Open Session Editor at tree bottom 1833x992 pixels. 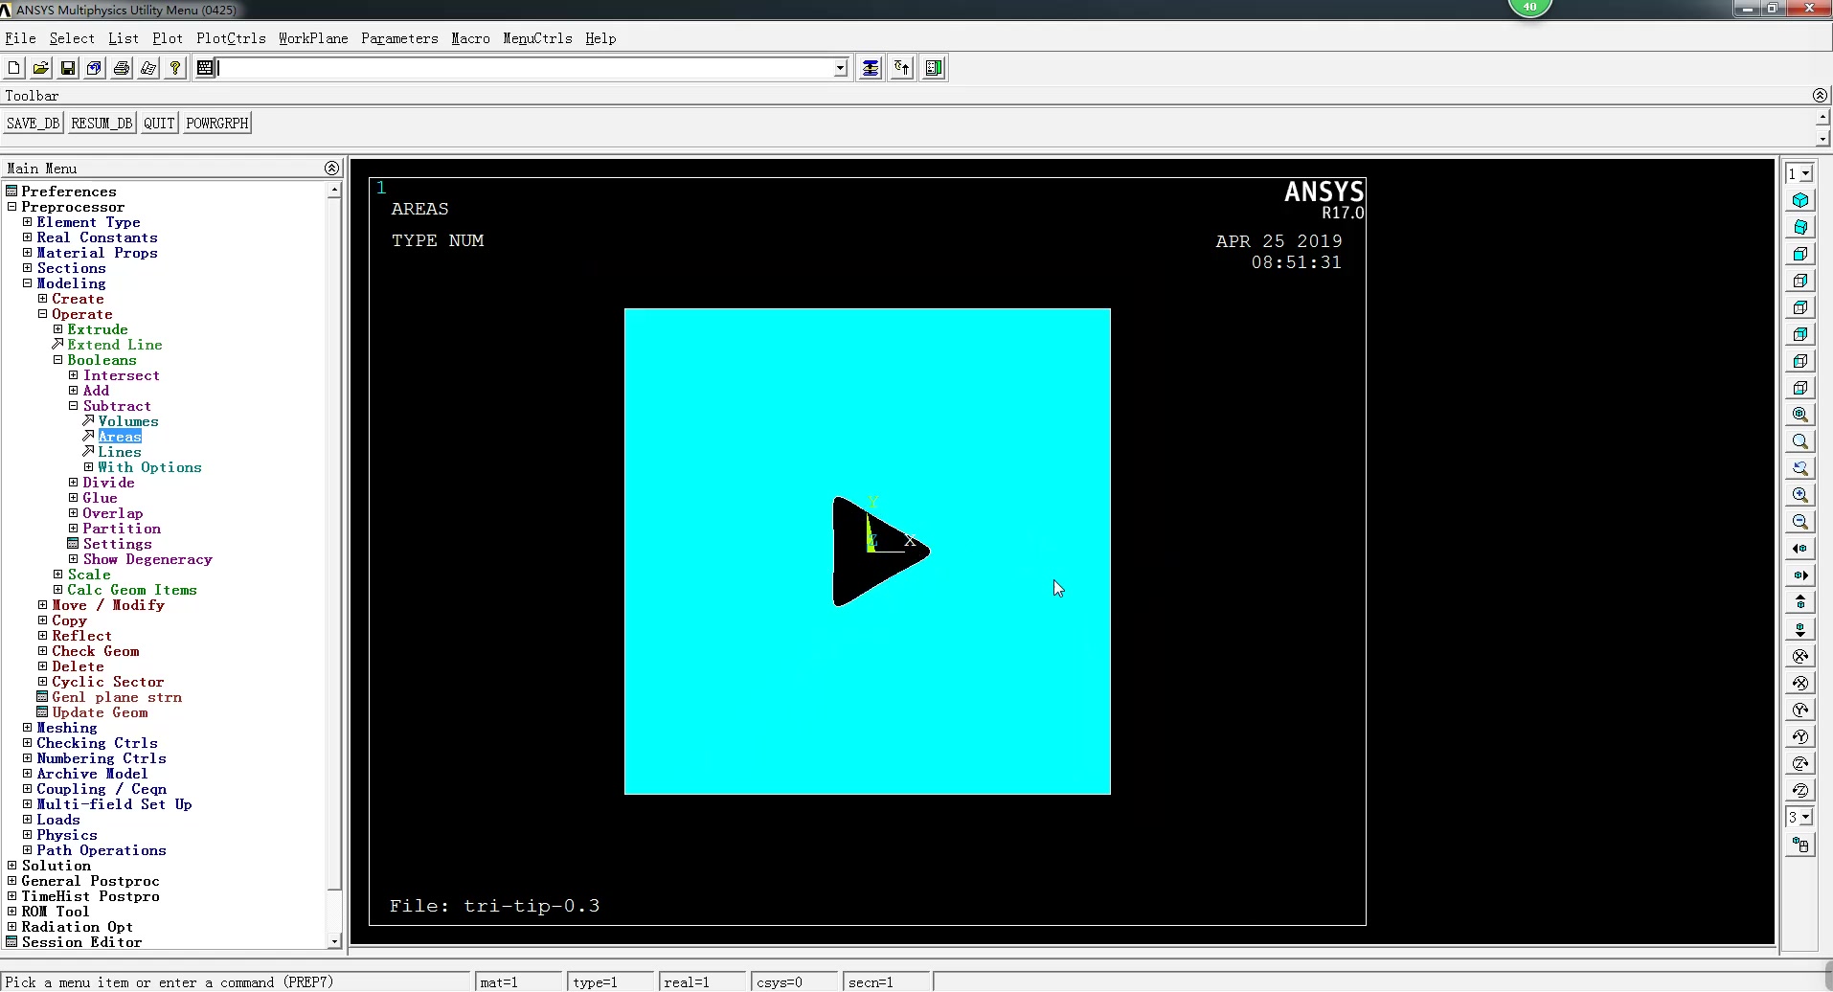click(x=81, y=942)
